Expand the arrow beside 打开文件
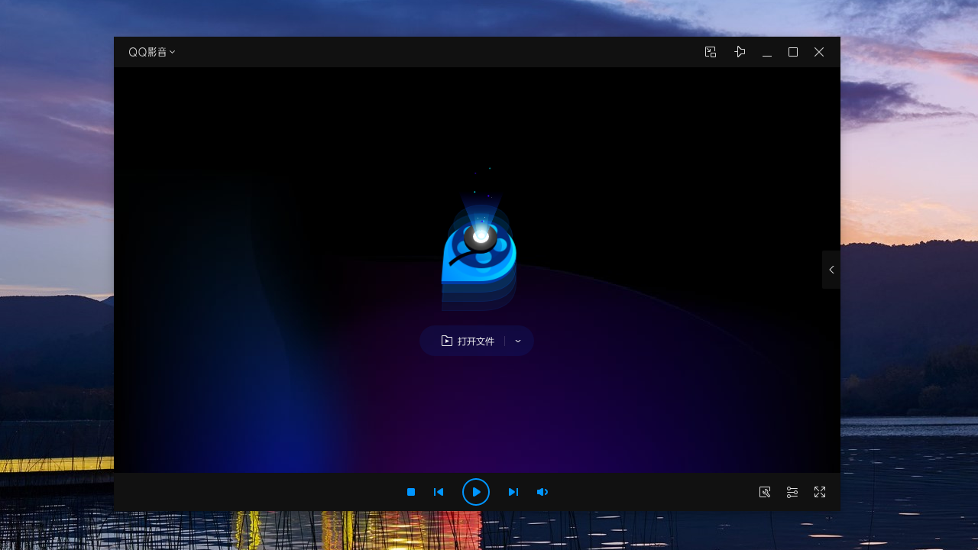Viewport: 978px width, 550px height. [518, 341]
